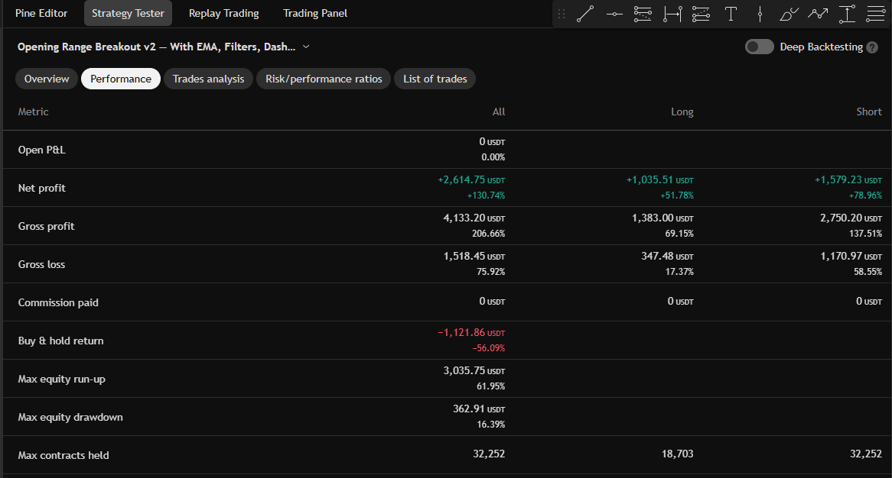Switch to the Pine Editor tab

[41, 13]
